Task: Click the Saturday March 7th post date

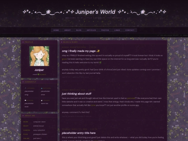Action: pos(79,129)
